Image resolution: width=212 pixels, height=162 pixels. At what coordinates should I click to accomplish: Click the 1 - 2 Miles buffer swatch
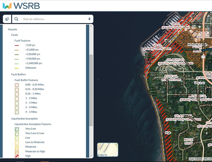pyautogui.click(x=17, y=99)
